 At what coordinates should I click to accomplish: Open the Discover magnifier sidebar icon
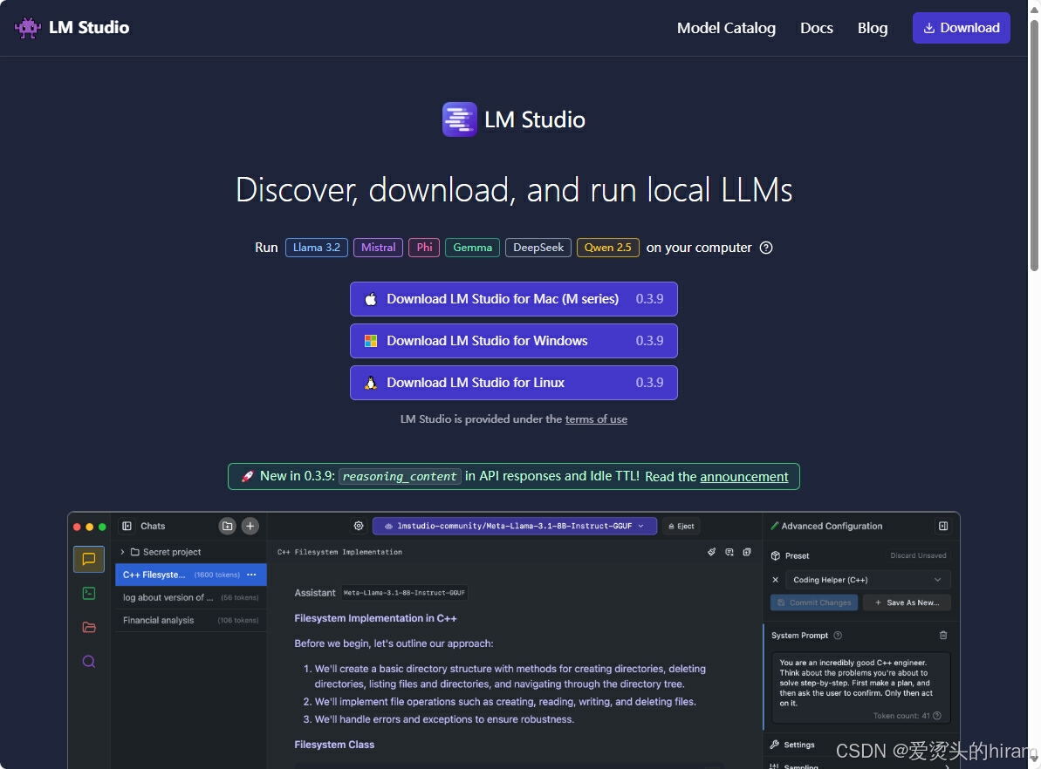(x=89, y=662)
